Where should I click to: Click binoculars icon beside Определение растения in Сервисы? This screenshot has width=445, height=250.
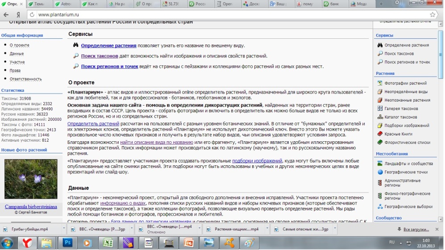(x=76, y=45)
